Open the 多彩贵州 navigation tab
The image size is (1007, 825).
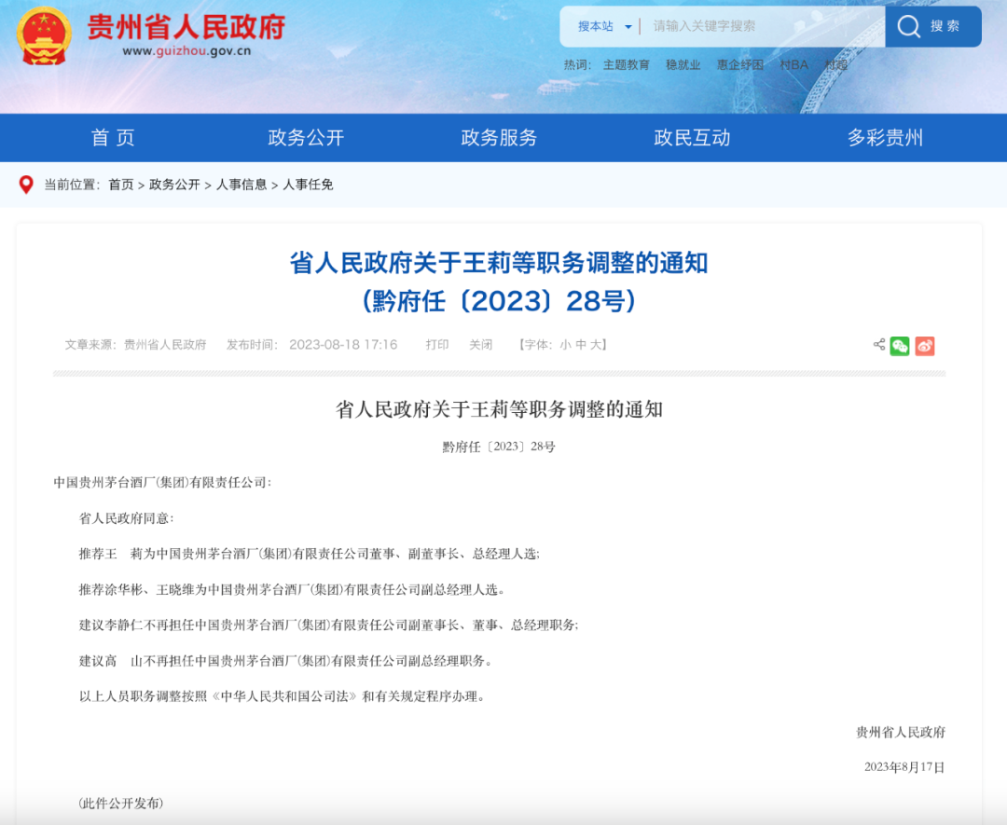[x=885, y=137]
